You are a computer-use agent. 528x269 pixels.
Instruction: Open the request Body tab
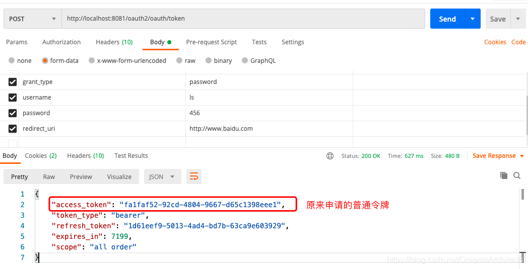click(161, 42)
